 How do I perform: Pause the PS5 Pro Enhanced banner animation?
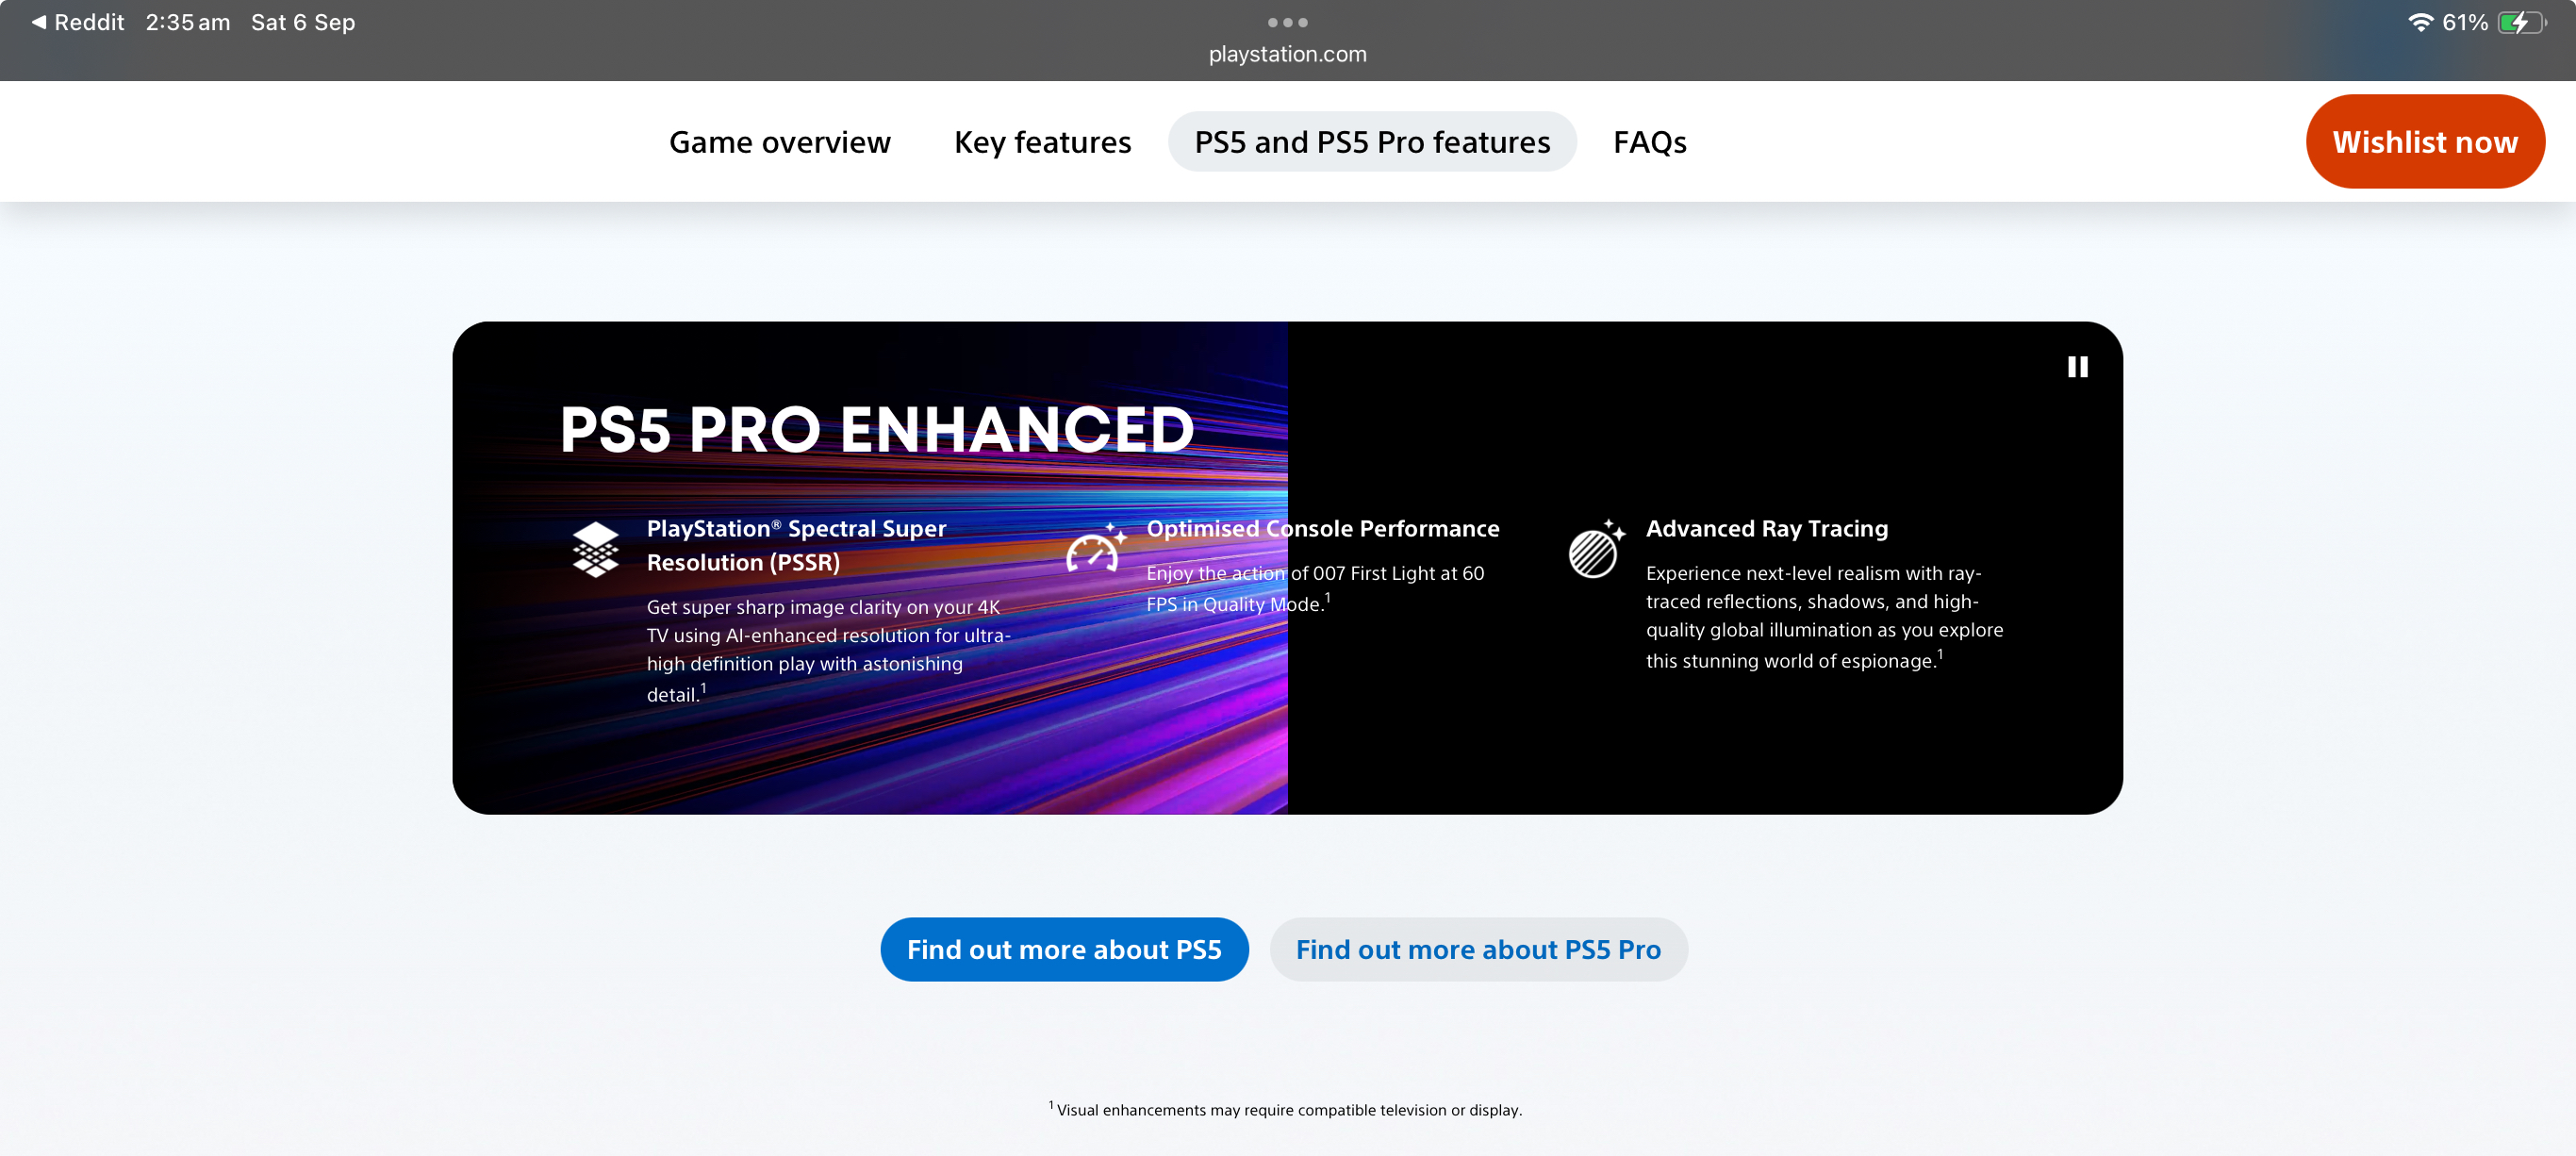tap(2077, 367)
